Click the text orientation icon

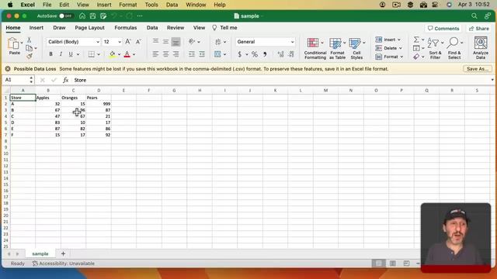coord(192,41)
